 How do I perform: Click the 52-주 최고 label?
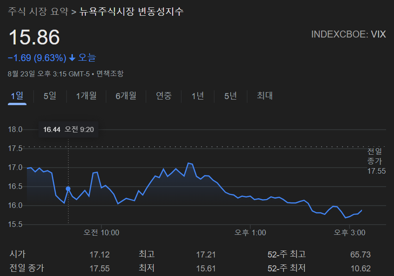tap(287, 254)
